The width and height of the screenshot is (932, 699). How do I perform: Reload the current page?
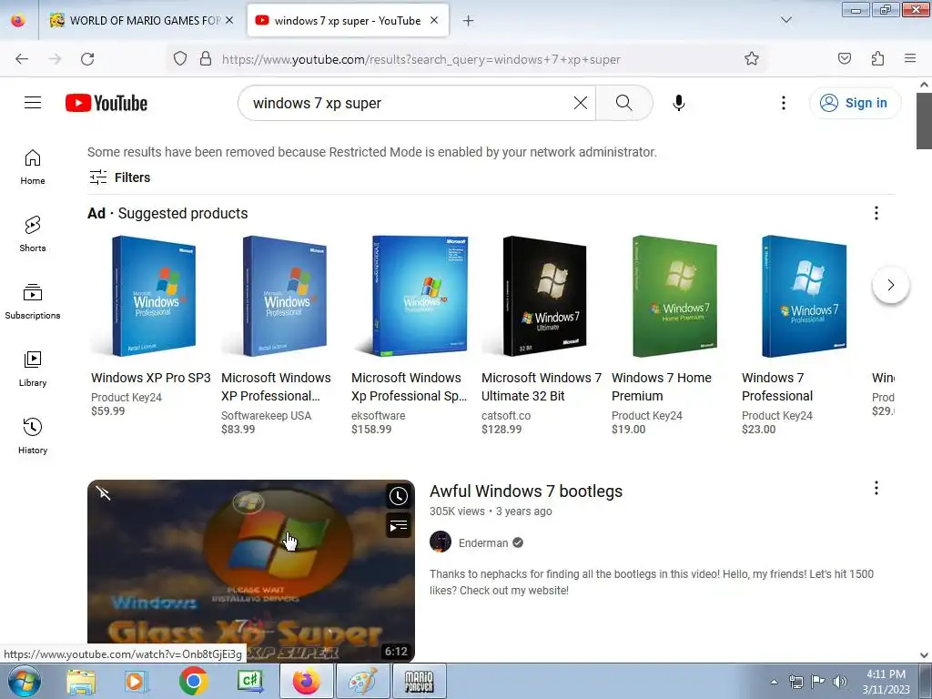87,59
